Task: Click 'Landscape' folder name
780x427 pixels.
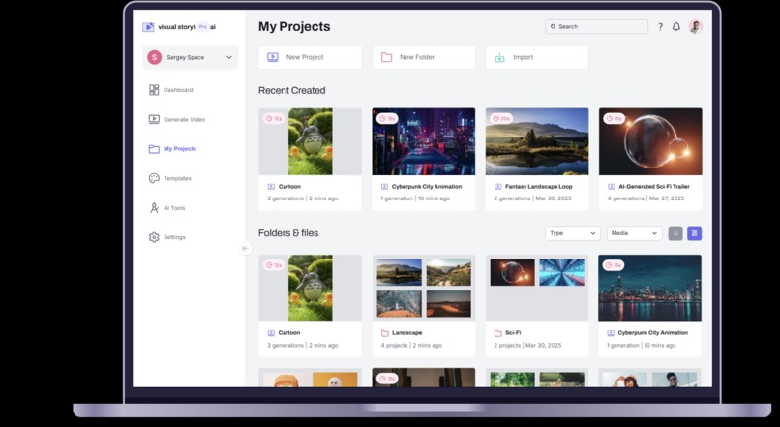Action: pos(406,333)
